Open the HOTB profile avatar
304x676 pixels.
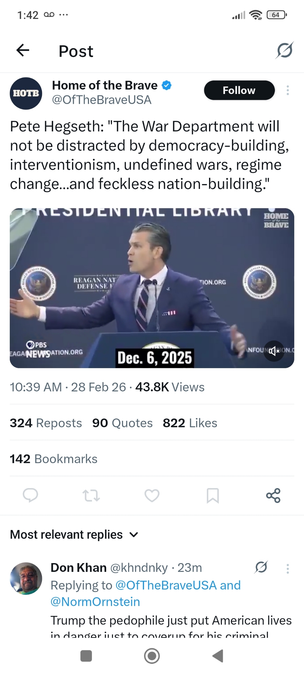26,93
